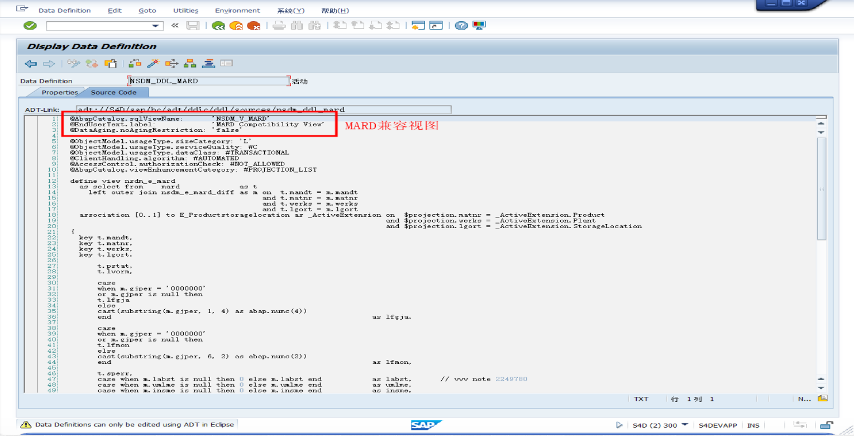Viewport: 854px width, 436px height.
Task: Click code line 'define view nsdm_e_mard'
Action: click(122, 181)
